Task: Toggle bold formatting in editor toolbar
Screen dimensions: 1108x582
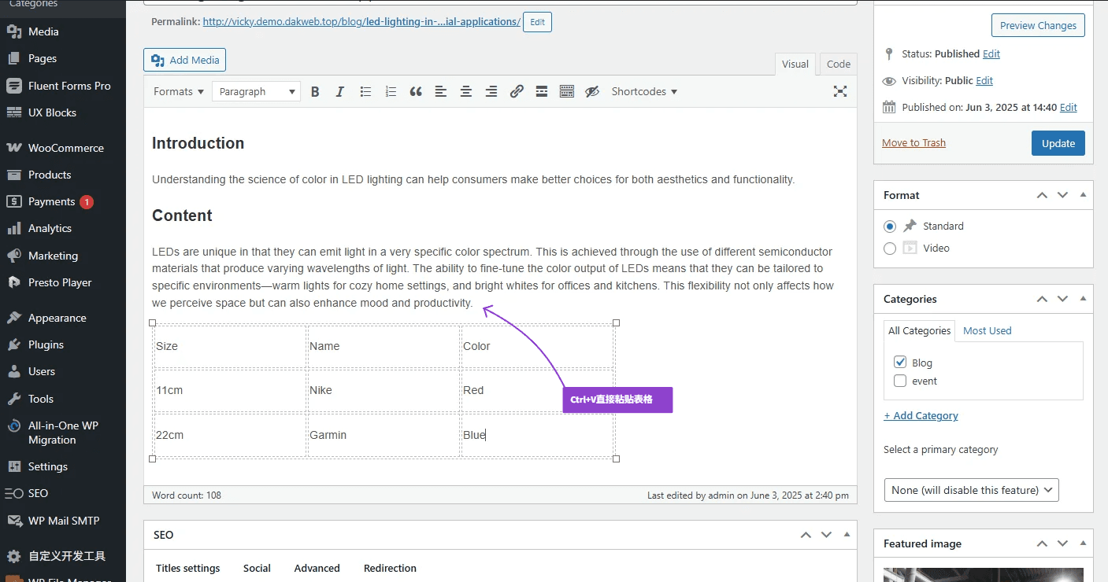Action: [315, 92]
